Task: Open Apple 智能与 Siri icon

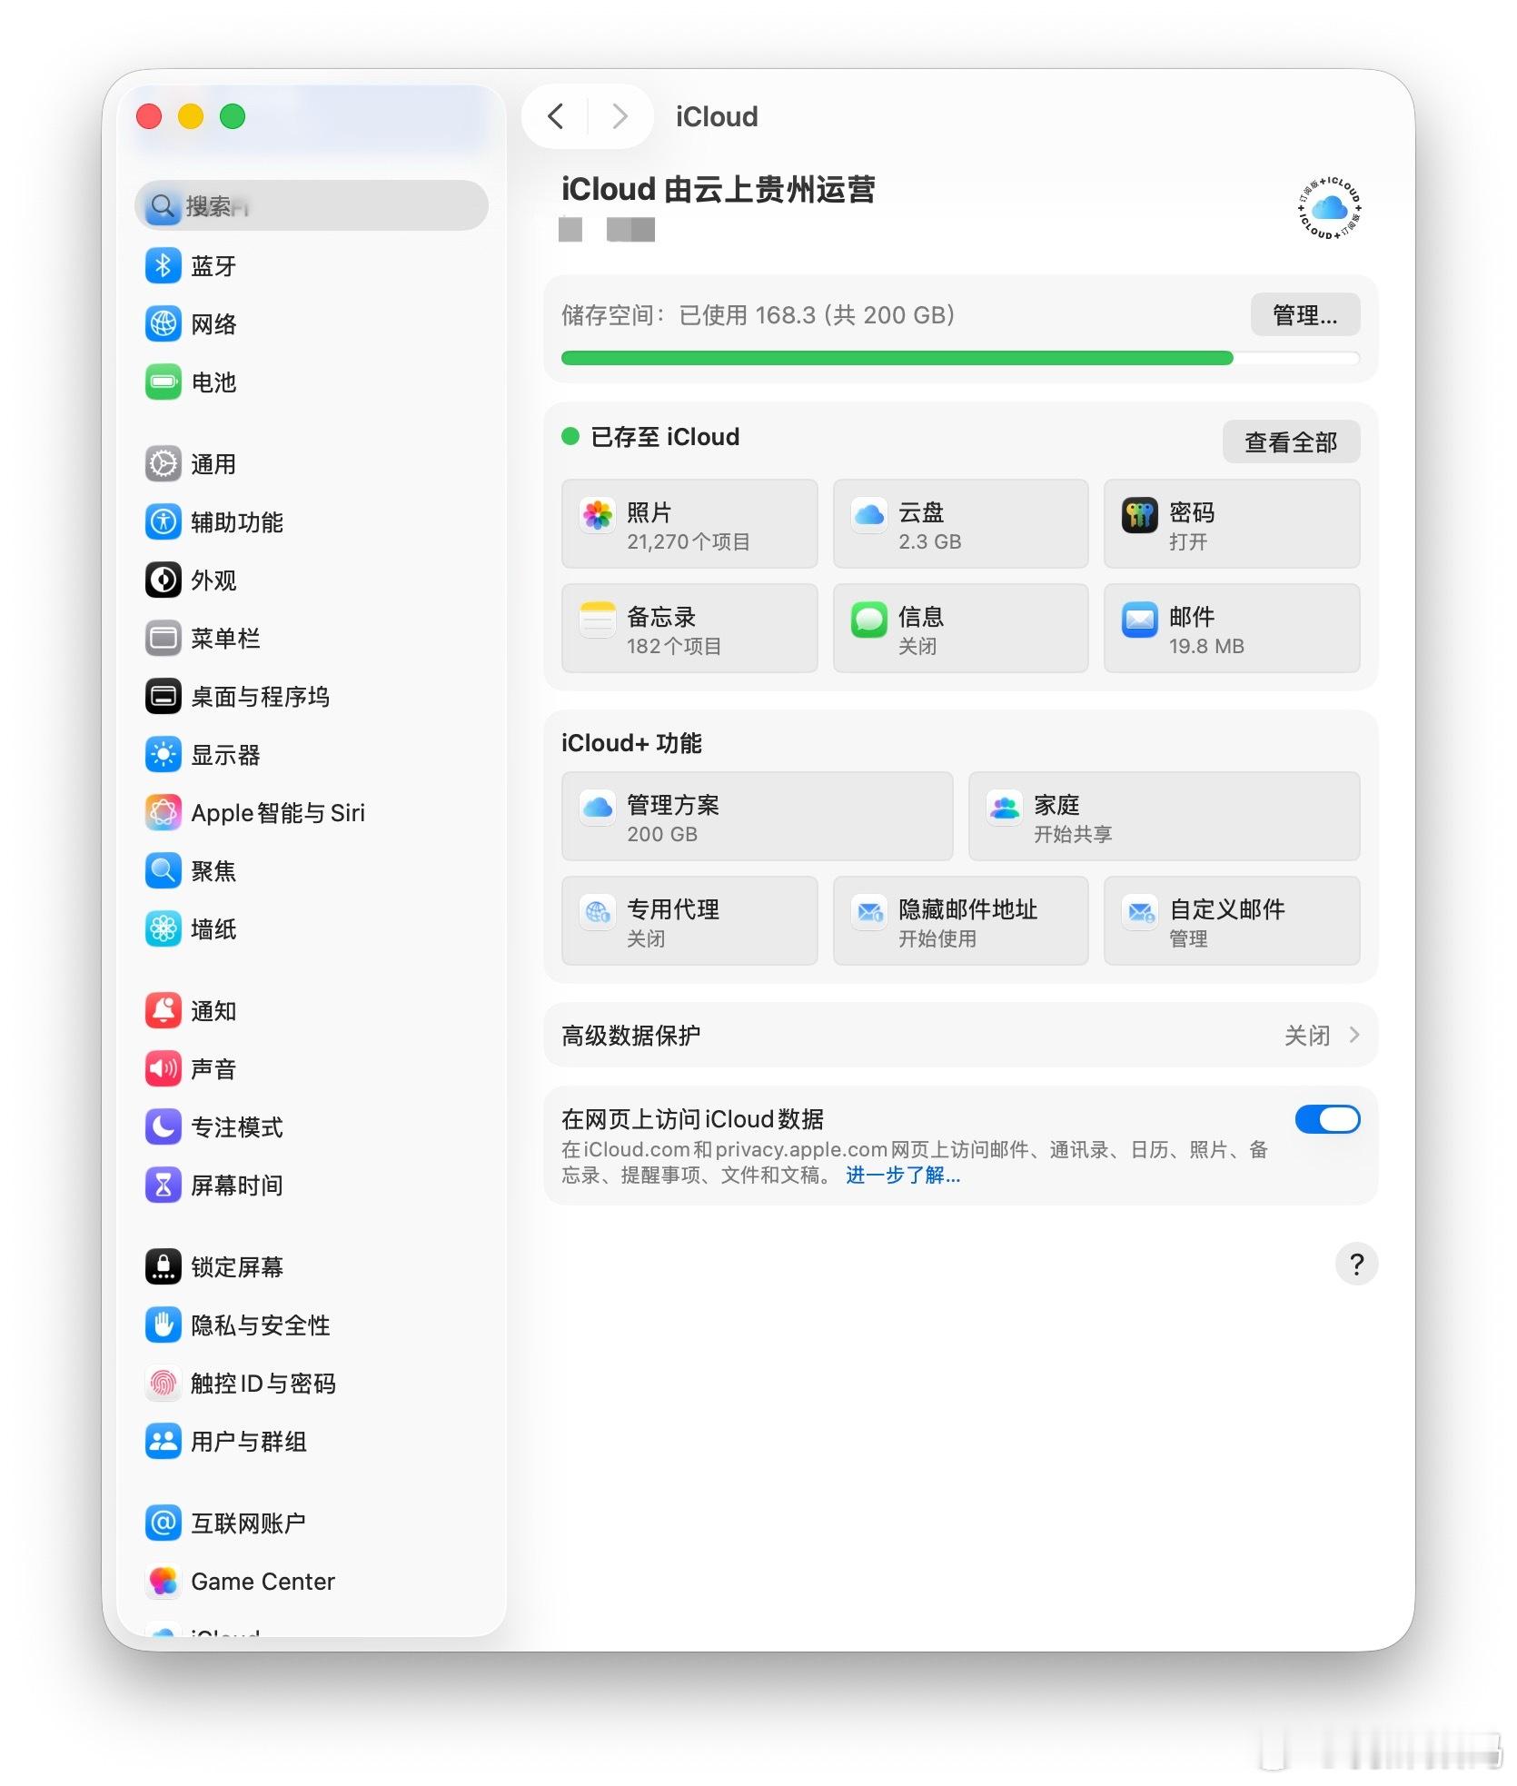Action: pos(164,812)
